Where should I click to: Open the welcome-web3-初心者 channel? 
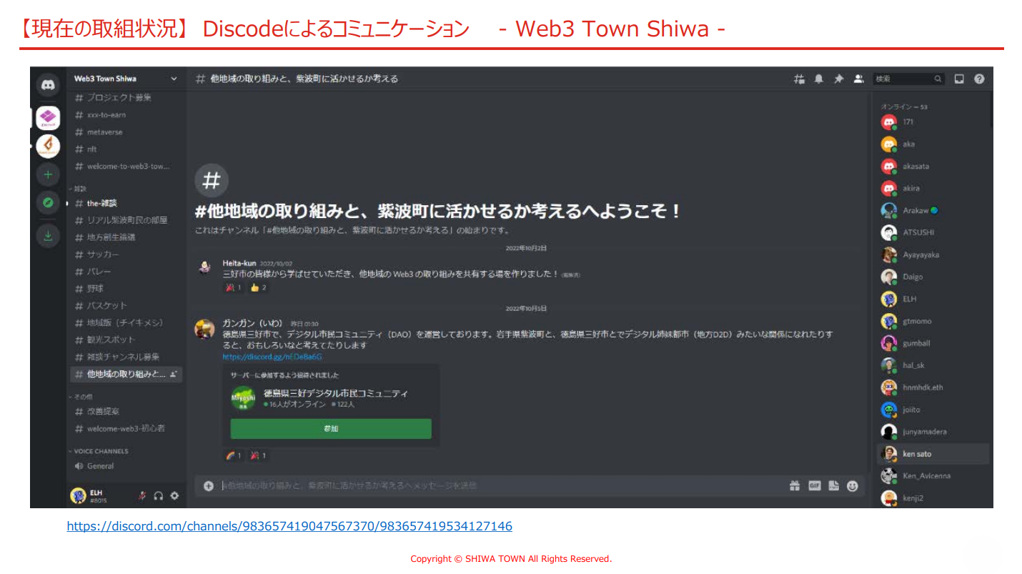[x=126, y=428]
